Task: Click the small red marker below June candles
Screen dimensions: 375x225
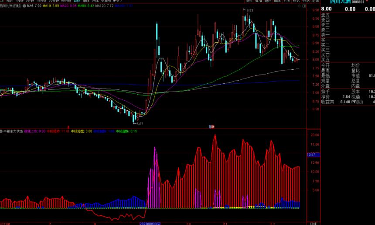Action: 68,127
